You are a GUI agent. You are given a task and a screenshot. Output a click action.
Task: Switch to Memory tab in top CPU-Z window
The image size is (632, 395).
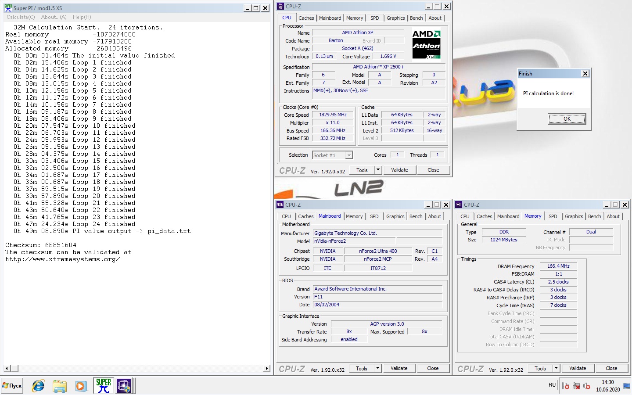pos(355,18)
